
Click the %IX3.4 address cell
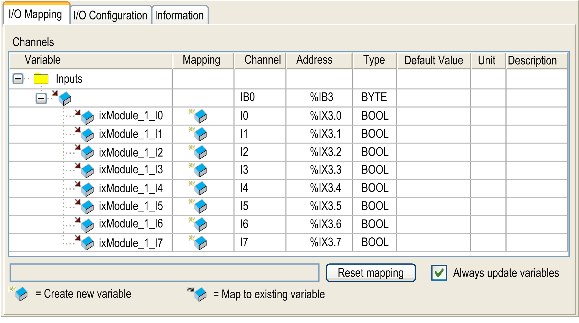[319, 188]
